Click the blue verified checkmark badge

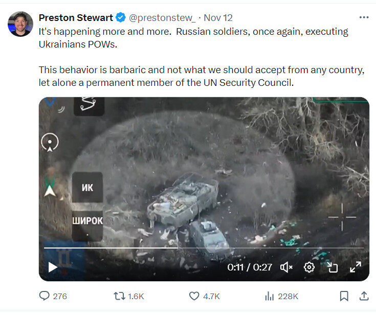pyautogui.click(x=121, y=18)
